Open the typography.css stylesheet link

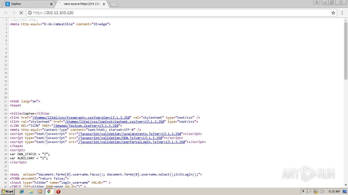pos(82,118)
